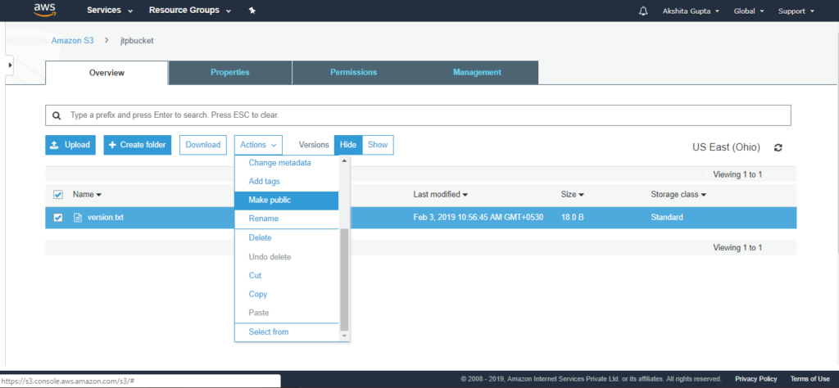Sort by Last modified column
The image size is (839, 388).
coord(440,195)
